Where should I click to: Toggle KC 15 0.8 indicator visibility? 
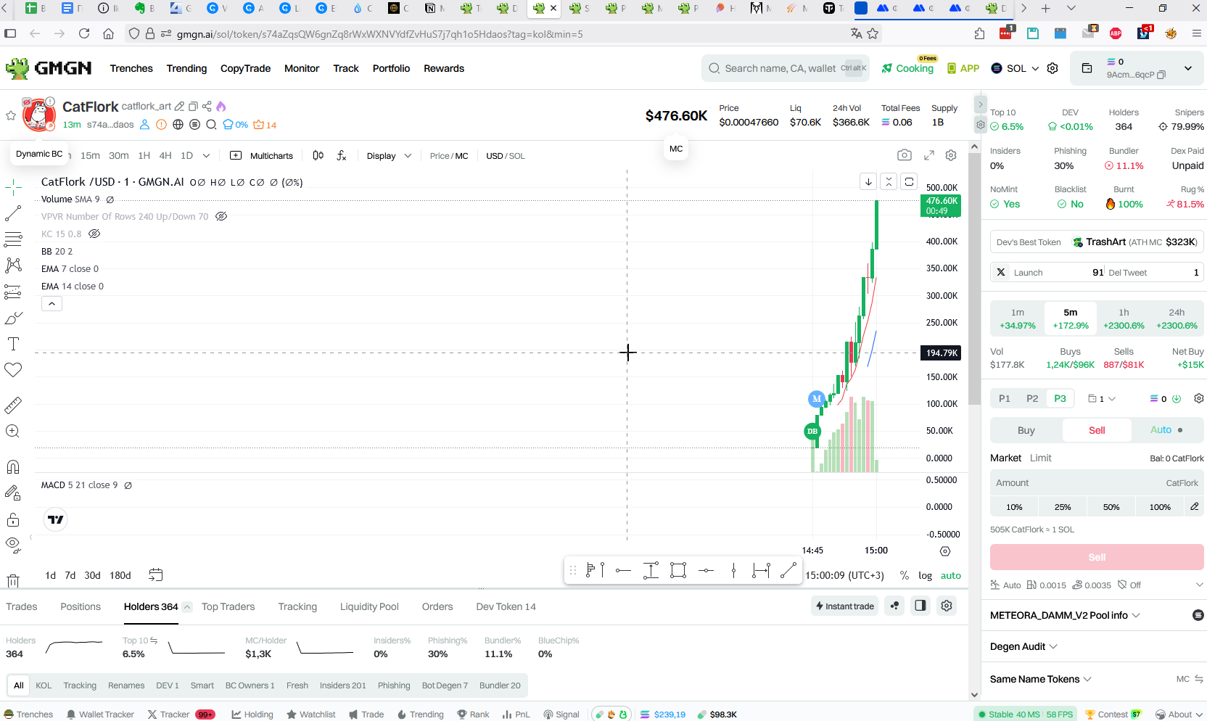click(94, 234)
